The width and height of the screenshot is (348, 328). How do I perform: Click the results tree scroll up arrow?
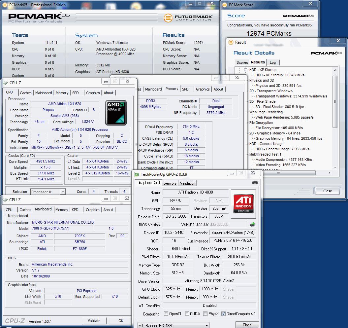(x=335, y=70)
